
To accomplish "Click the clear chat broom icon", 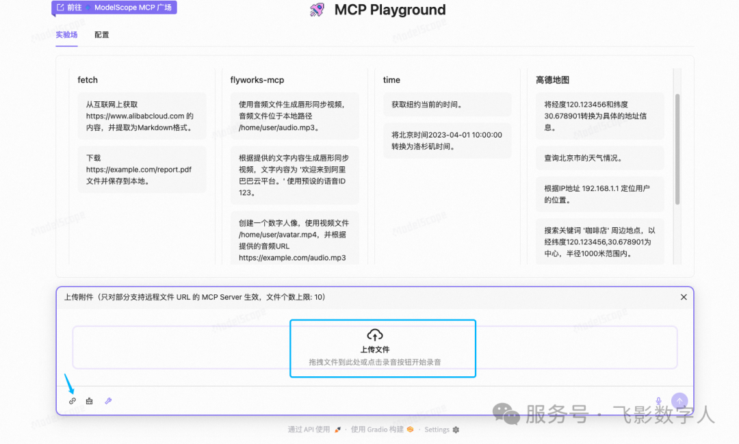I will (x=89, y=401).
